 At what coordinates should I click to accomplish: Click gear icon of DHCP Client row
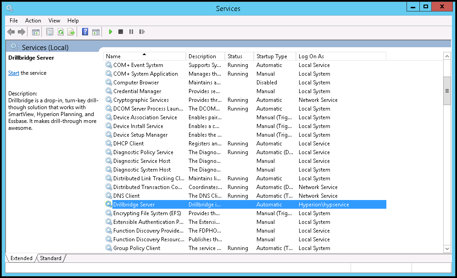(109, 144)
